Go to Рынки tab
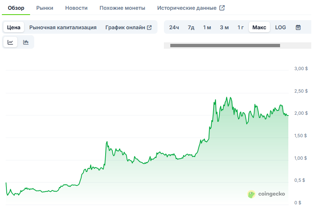Image resolution: width=312 pixels, height=211 pixels. click(x=45, y=8)
